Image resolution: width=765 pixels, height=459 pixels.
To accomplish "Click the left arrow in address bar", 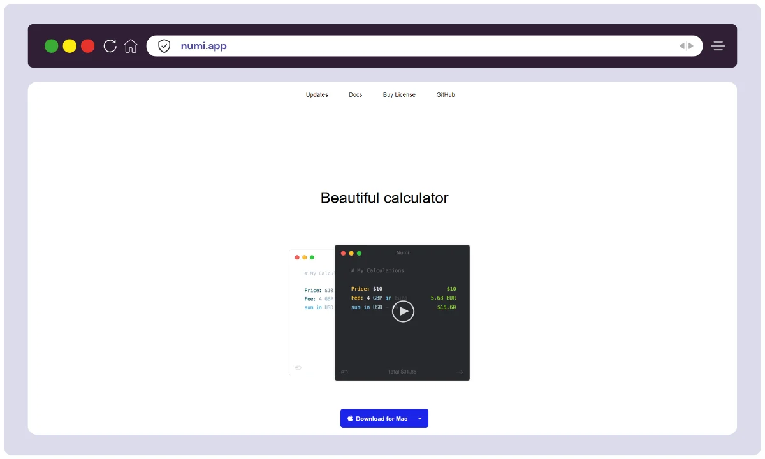I will [x=681, y=46].
